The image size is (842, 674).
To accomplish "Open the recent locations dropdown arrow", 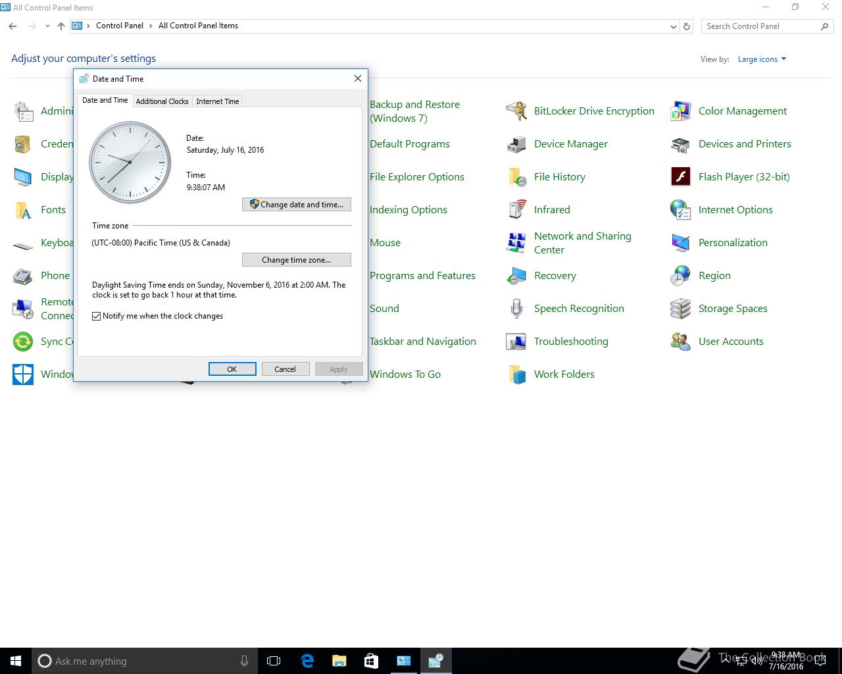I will pos(47,26).
